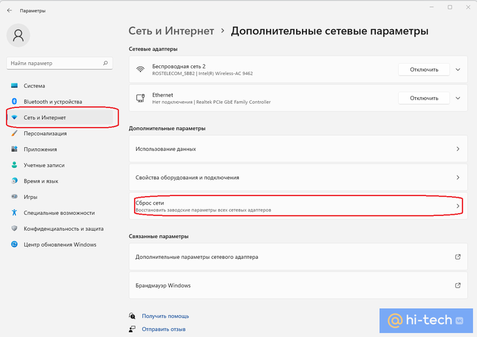Click the Беспроводная сеть 2 adapter card
Image resolution: width=477 pixels, height=337 pixels.
(298, 70)
